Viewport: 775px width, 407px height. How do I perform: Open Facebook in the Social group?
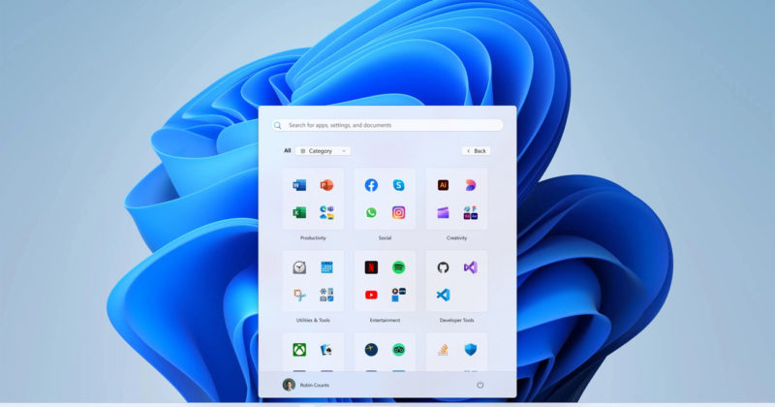(371, 185)
